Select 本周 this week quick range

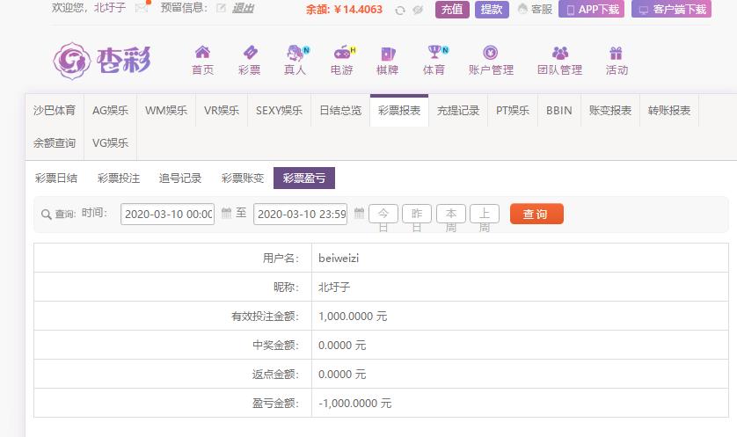point(451,215)
